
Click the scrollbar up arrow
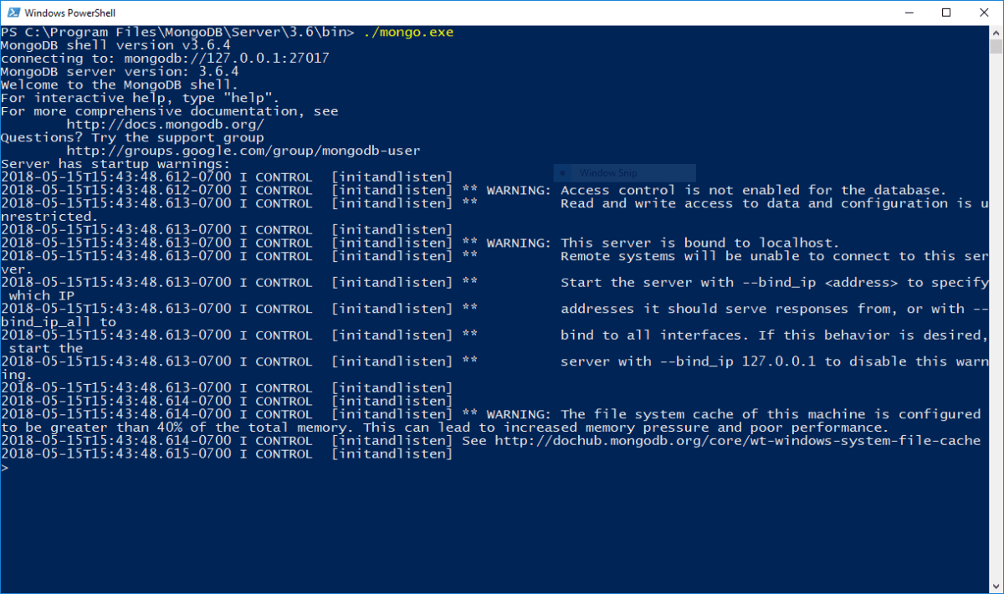(x=996, y=33)
